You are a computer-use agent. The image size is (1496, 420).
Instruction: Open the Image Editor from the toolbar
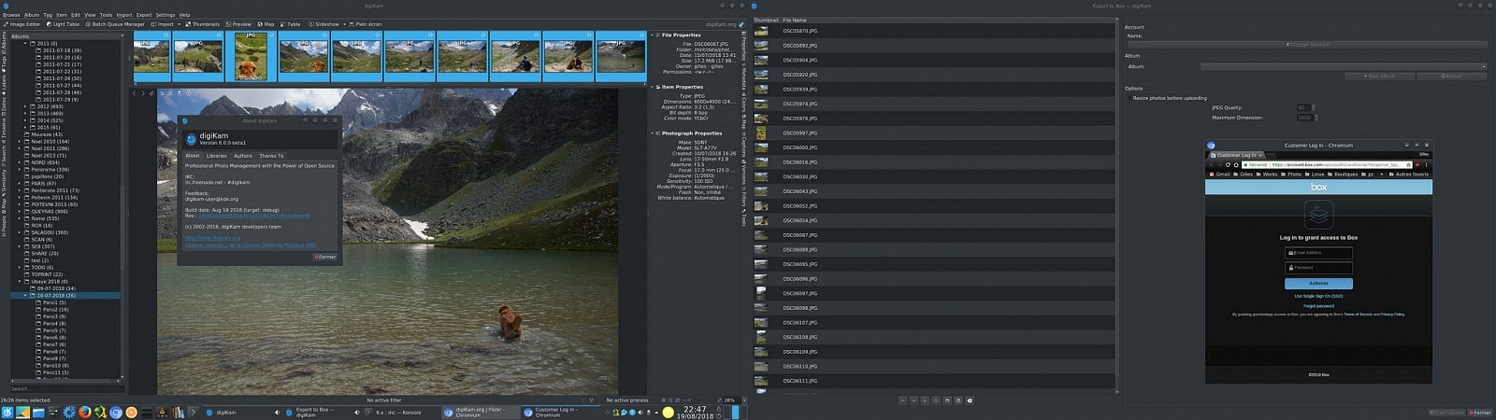click(22, 24)
